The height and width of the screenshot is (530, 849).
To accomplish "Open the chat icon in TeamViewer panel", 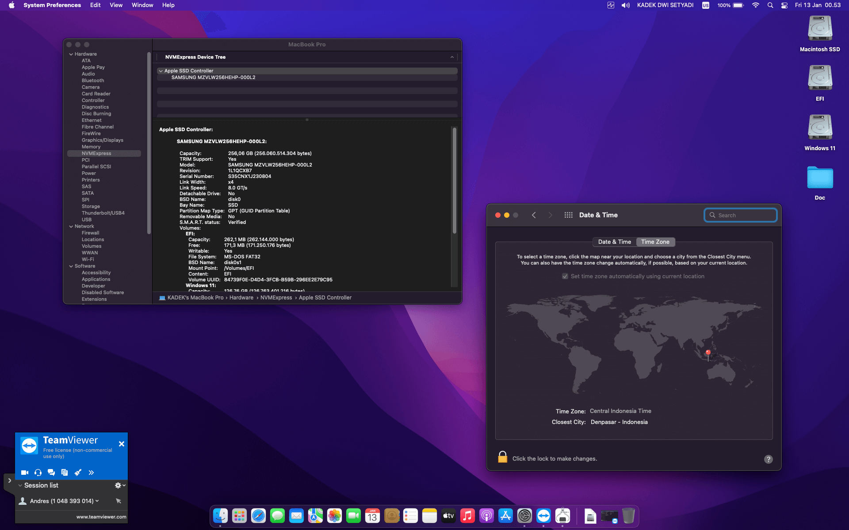I will (x=51, y=472).
